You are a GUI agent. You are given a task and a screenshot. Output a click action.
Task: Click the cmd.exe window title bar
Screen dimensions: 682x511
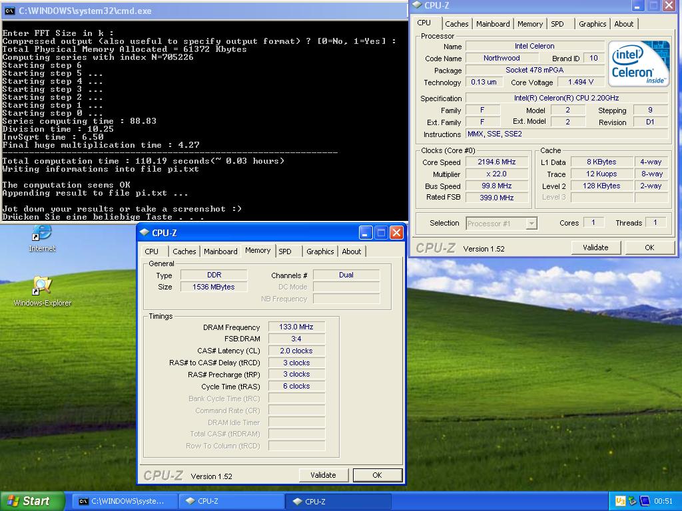pyautogui.click(x=204, y=11)
